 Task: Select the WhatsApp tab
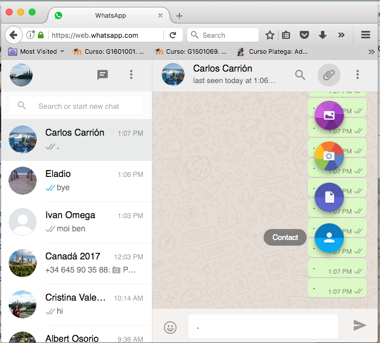[109, 15]
